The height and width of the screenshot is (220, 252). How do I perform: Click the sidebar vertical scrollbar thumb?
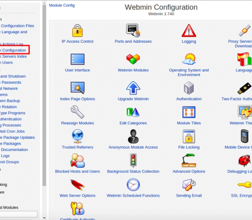point(44,95)
